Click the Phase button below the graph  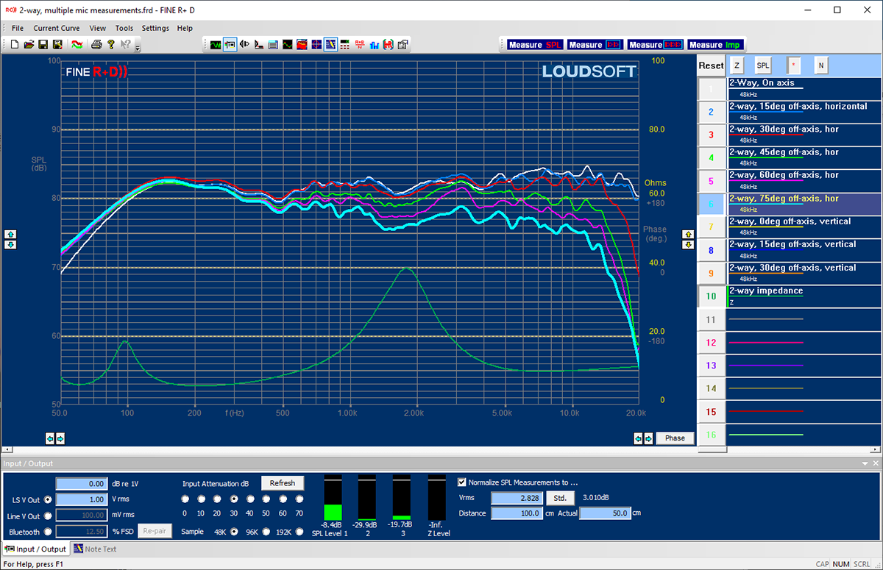tap(675, 438)
